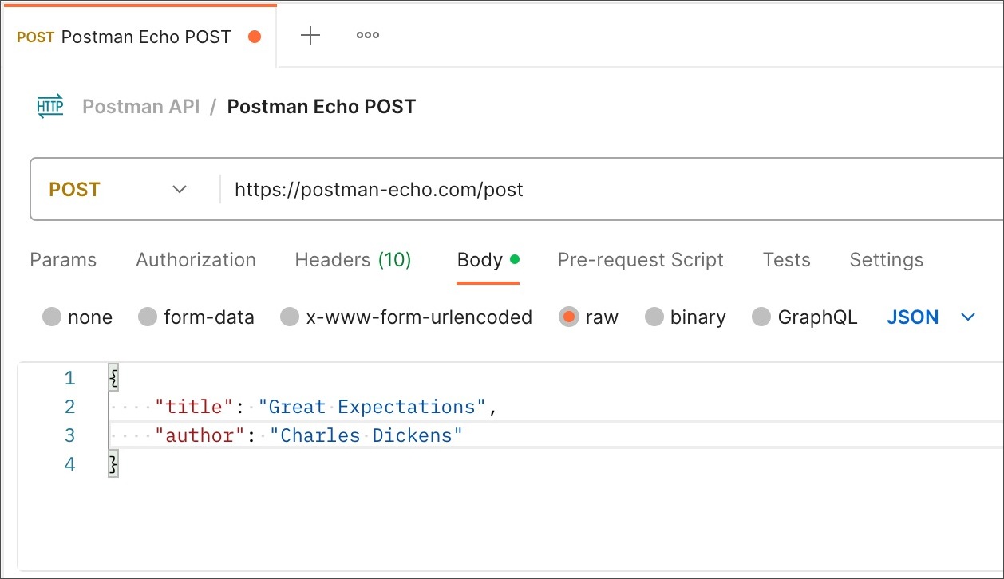Open the Authorization tab
The width and height of the screenshot is (1004, 579).
click(196, 260)
